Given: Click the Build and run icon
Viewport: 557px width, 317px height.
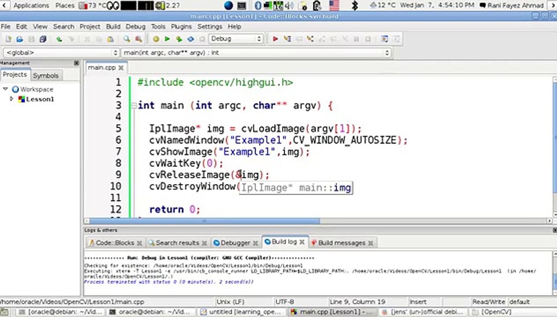Looking at the screenshot, I should 178,39.
